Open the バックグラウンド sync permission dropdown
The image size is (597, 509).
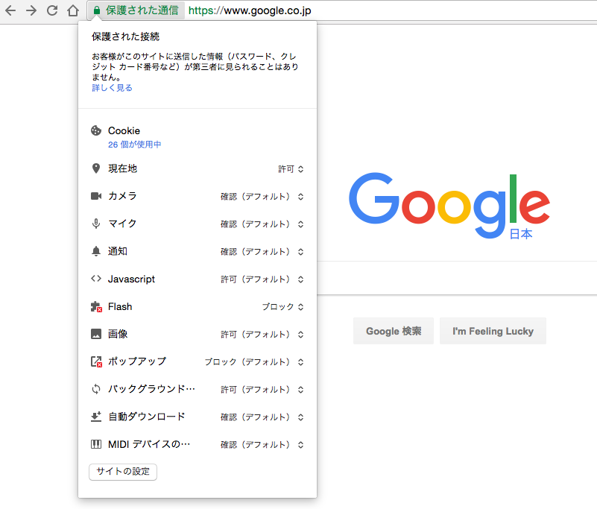click(x=262, y=390)
